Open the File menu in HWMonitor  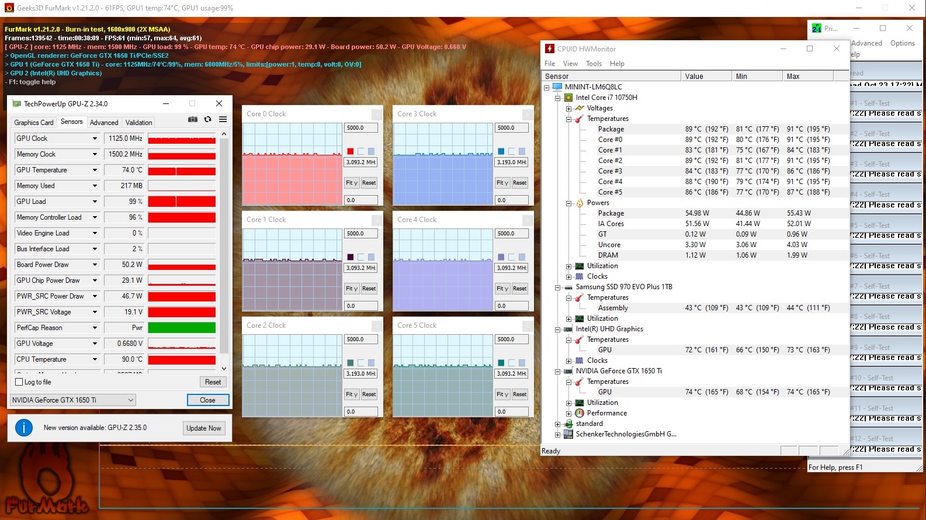tap(550, 64)
